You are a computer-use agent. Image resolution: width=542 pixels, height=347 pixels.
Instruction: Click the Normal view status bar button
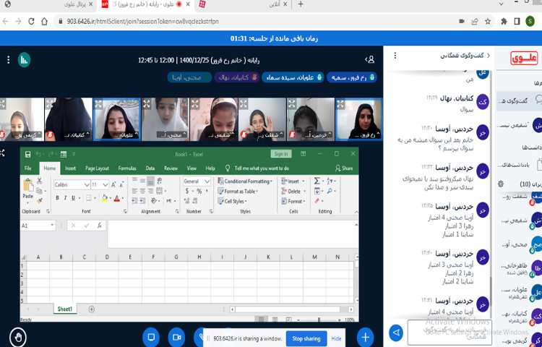[262, 320]
